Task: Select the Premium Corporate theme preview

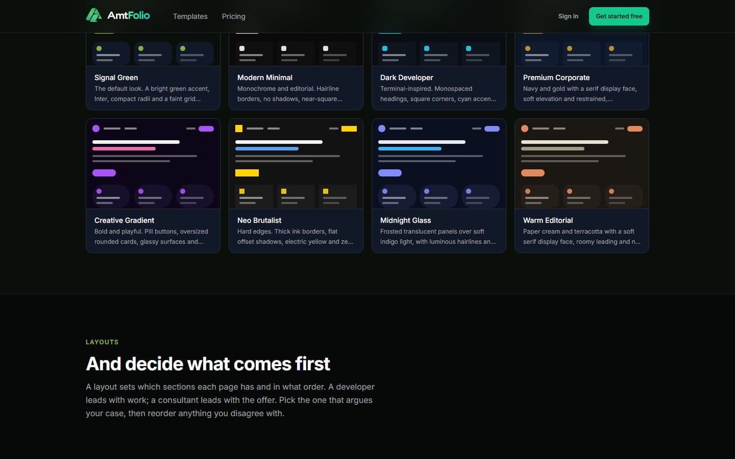Action: (x=582, y=49)
